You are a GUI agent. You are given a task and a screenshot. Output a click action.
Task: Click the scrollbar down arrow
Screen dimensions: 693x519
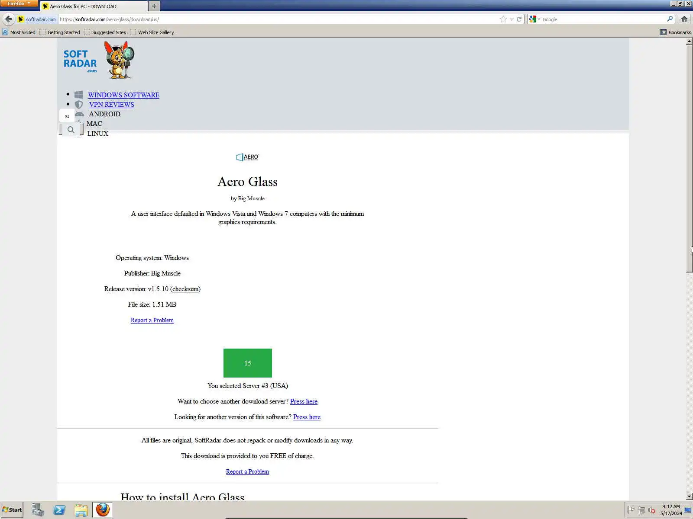[689, 497]
